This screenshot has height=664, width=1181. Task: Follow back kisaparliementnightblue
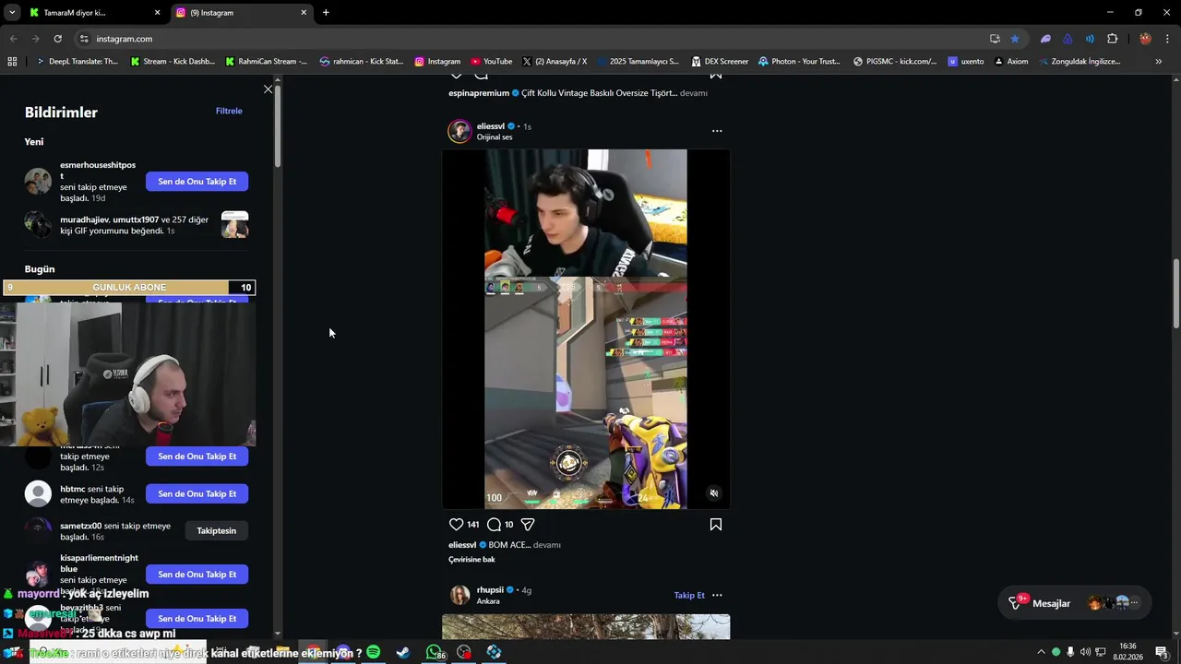pos(197,575)
